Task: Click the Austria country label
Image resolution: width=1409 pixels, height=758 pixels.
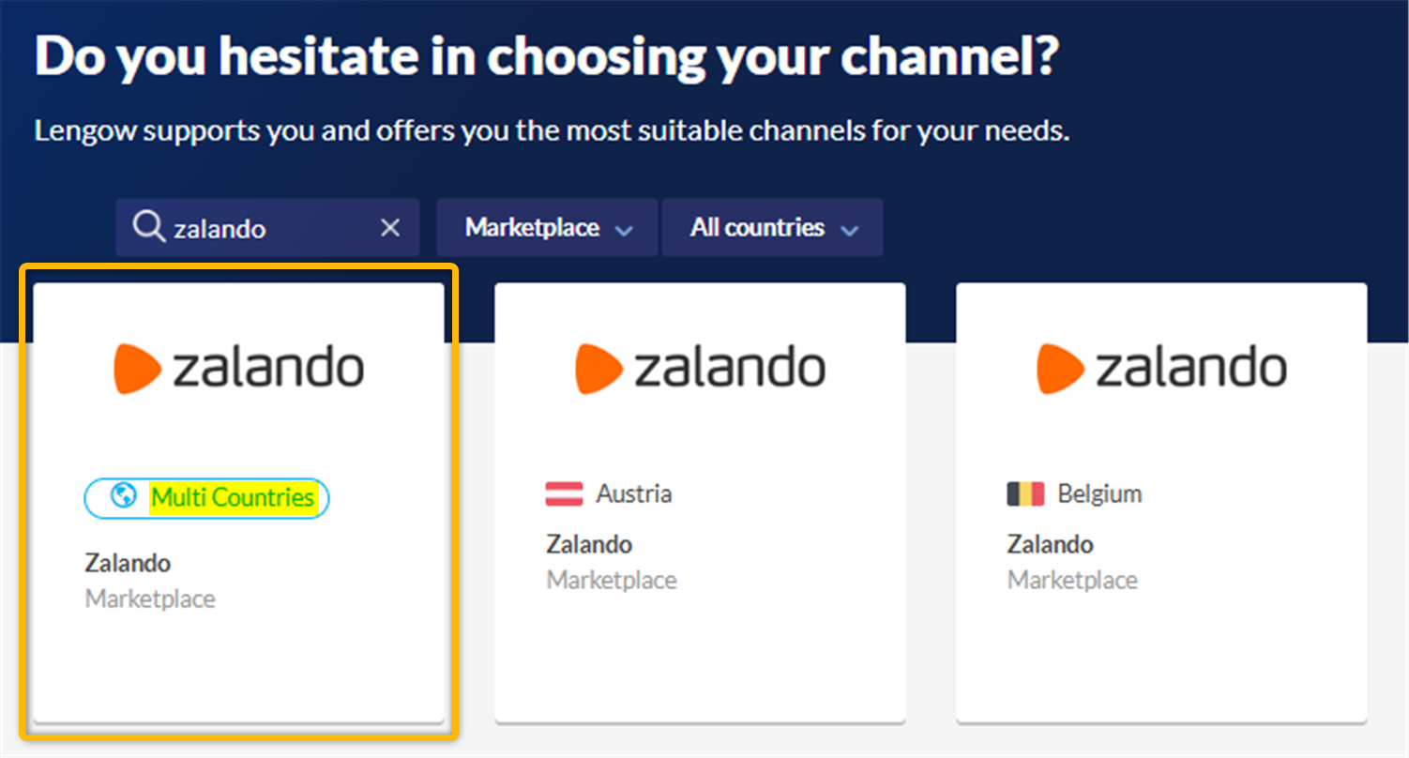Action: pos(634,494)
